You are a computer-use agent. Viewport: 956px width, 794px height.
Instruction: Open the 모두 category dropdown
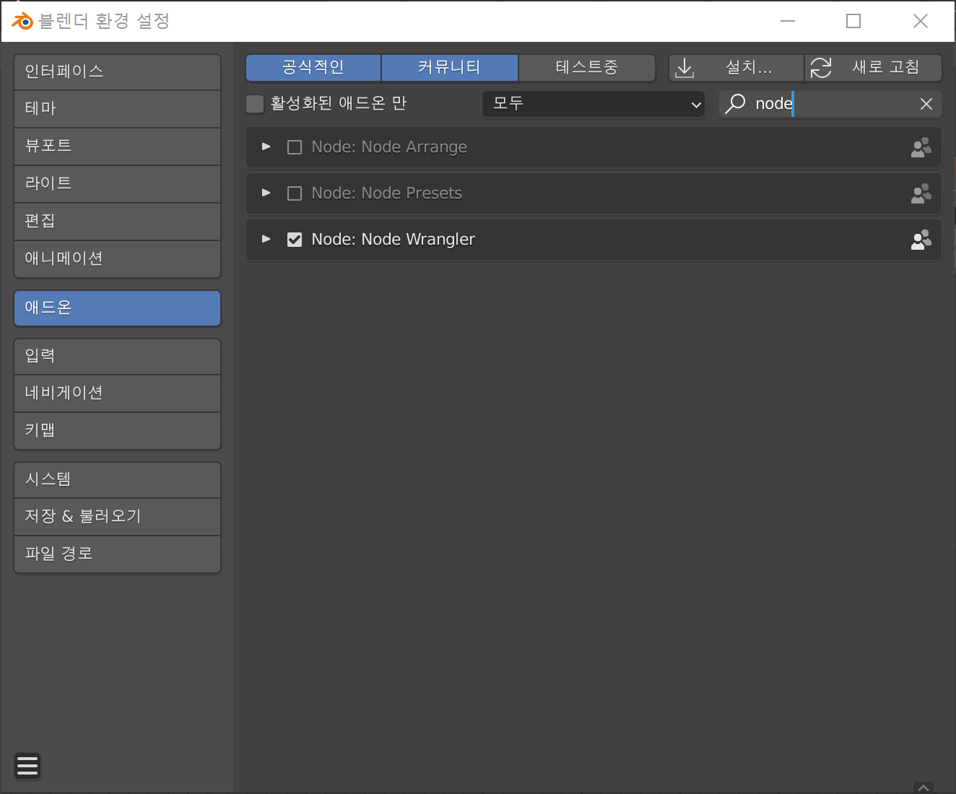(594, 104)
